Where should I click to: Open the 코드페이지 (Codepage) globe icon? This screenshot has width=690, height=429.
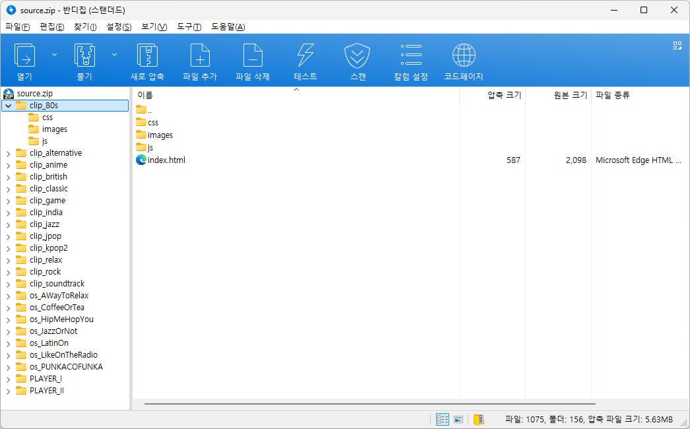pos(464,55)
